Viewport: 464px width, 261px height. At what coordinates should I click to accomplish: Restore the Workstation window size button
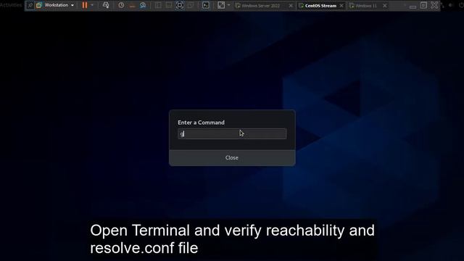pos(423,5)
